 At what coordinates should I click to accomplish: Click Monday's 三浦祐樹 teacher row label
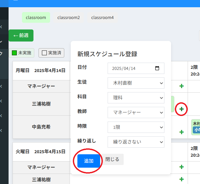(41, 104)
